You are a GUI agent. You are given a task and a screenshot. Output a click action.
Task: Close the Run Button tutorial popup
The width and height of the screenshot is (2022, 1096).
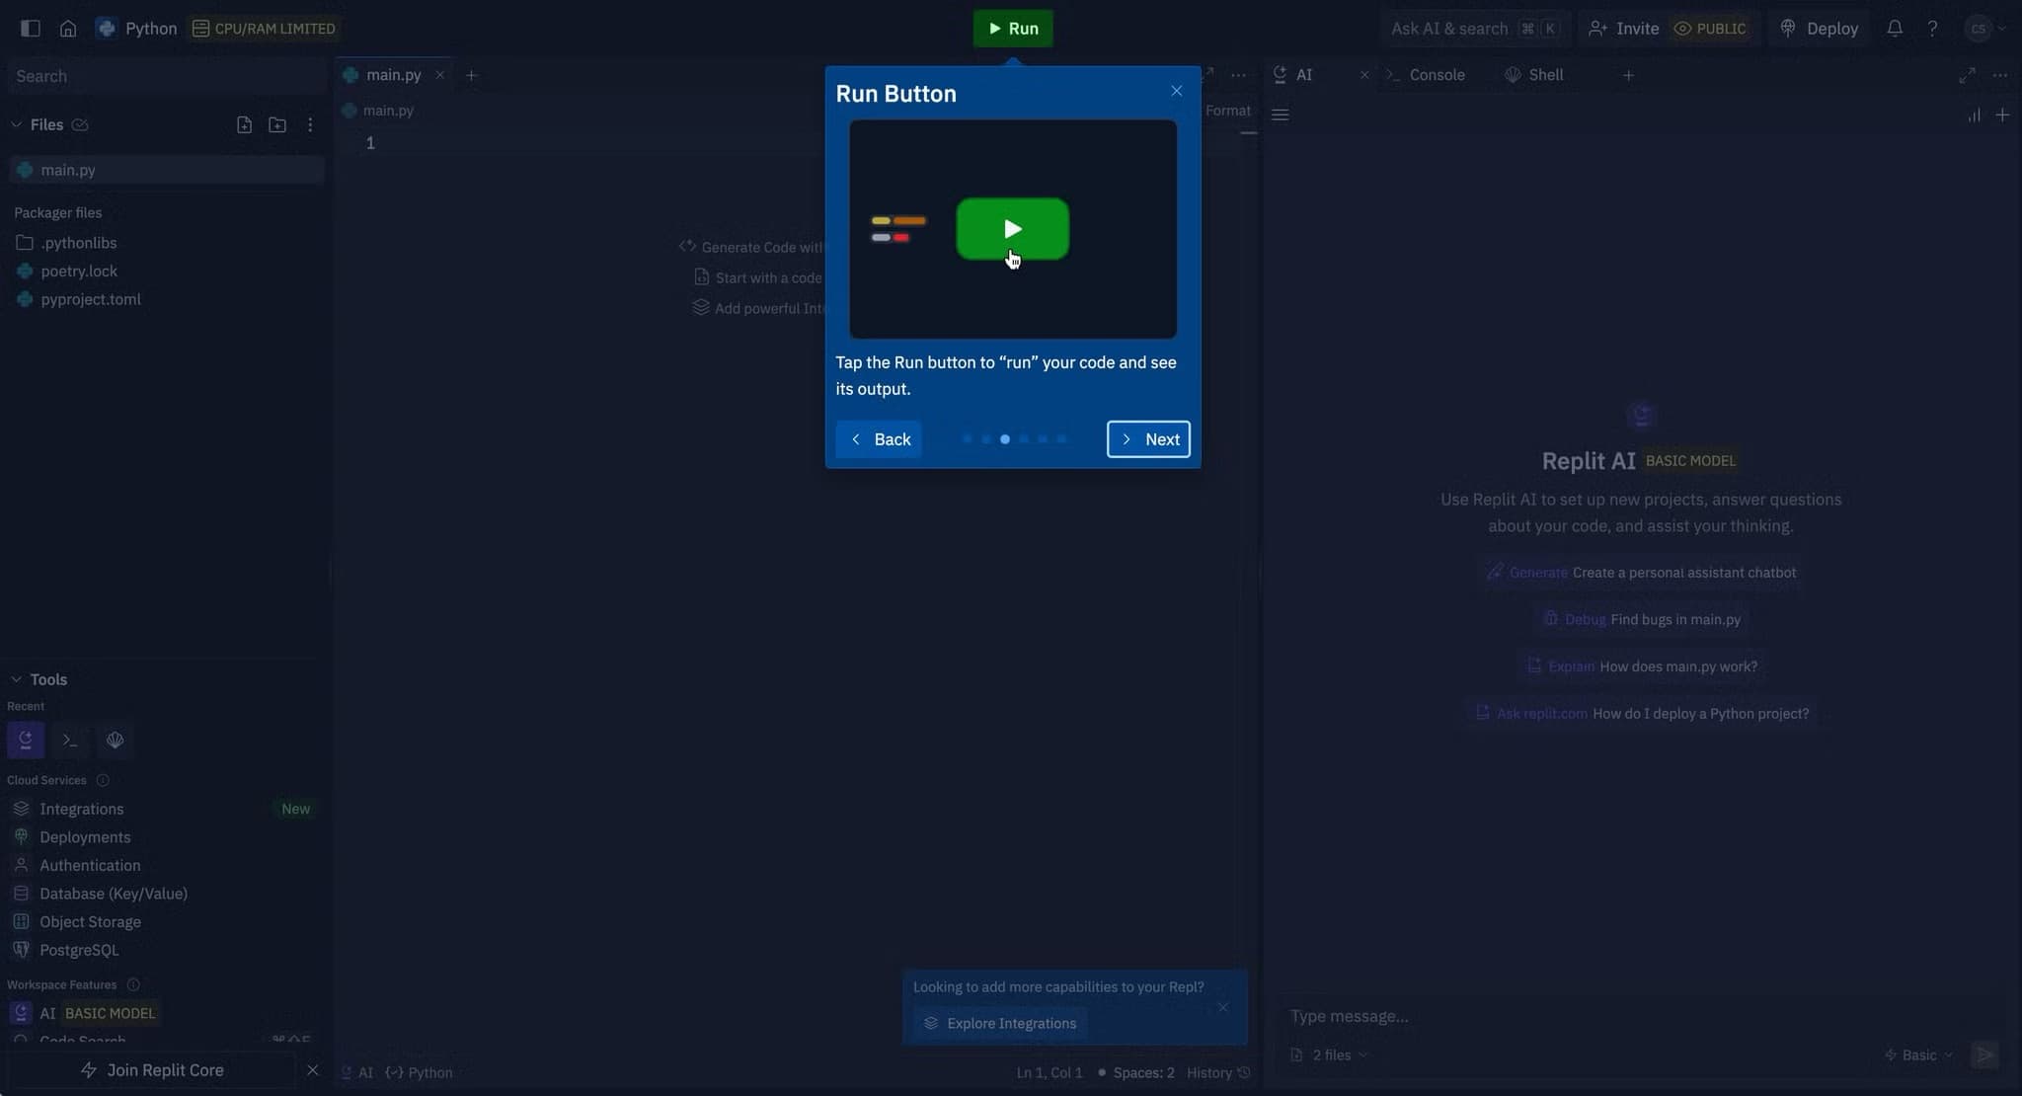click(1176, 91)
